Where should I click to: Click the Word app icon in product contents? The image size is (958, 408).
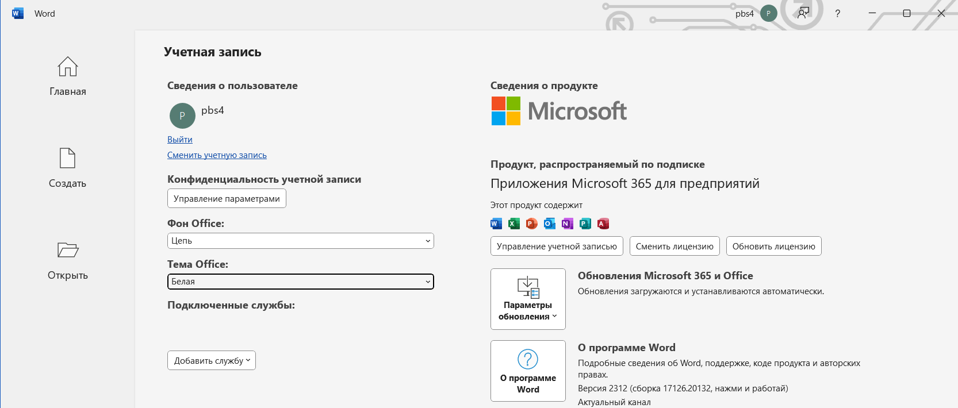tap(496, 224)
